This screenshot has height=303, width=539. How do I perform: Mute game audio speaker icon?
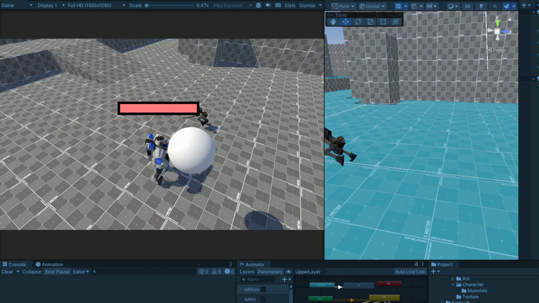pos(268,5)
